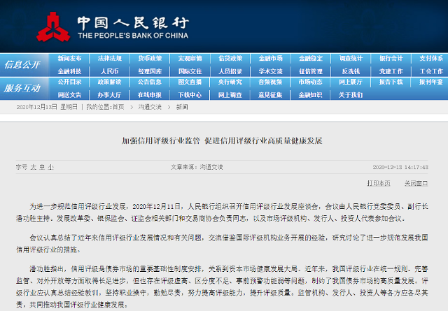Open 信贷政策 in the navigation bar
Screen dimensions: 448x311
click(x=230, y=59)
